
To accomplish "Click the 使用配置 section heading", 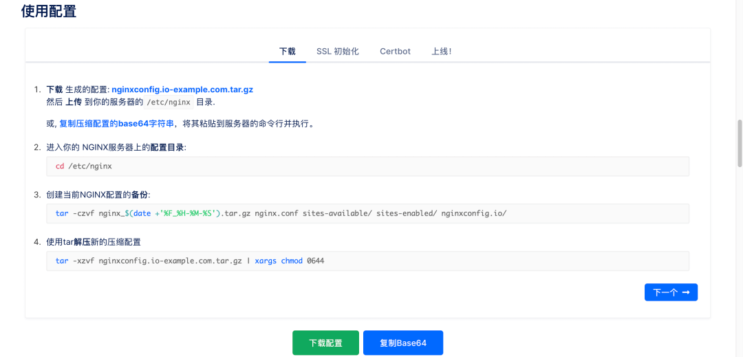I will point(49,11).
